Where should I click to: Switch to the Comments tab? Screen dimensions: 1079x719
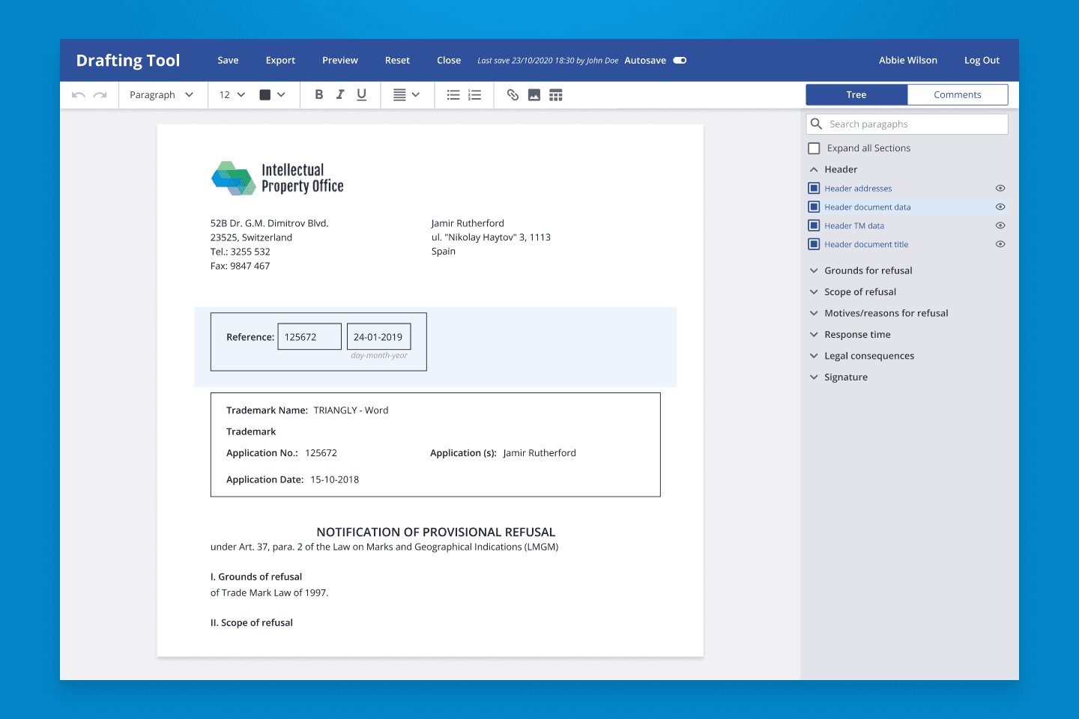tap(957, 95)
